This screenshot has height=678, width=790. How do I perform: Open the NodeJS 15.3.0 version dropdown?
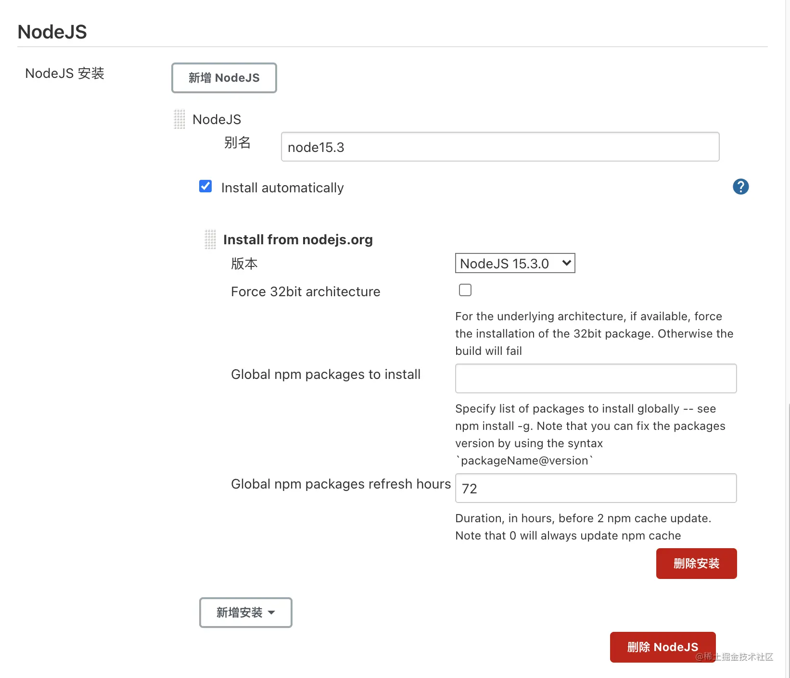click(515, 263)
